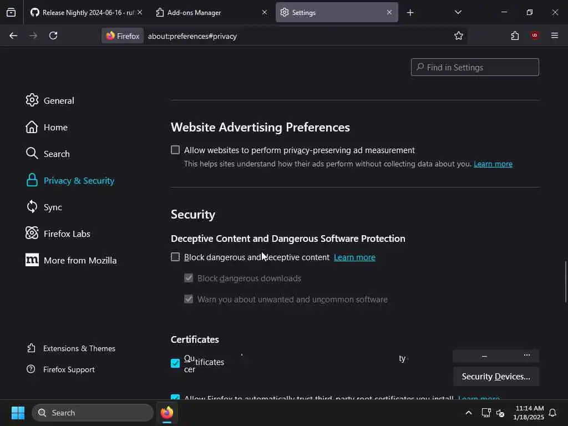Uncheck the checkbox under Certificates heading

pyautogui.click(x=175, y=363)
